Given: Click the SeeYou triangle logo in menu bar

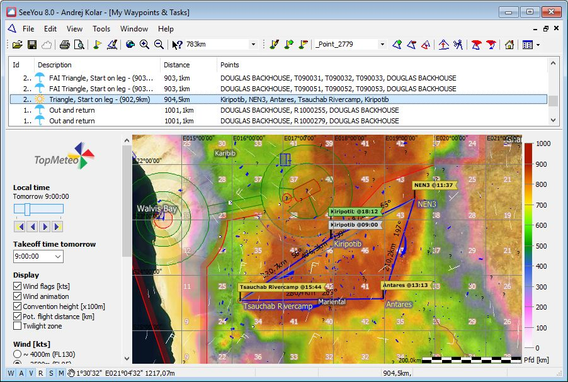Looking at the screenshot, I should click(12, 28).
